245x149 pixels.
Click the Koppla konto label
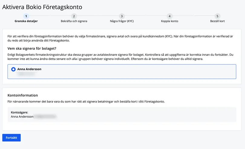click(169, 21)
